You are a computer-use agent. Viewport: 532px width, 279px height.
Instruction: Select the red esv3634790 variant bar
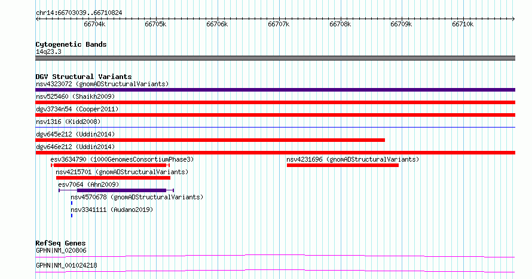[x=110, y=165]
